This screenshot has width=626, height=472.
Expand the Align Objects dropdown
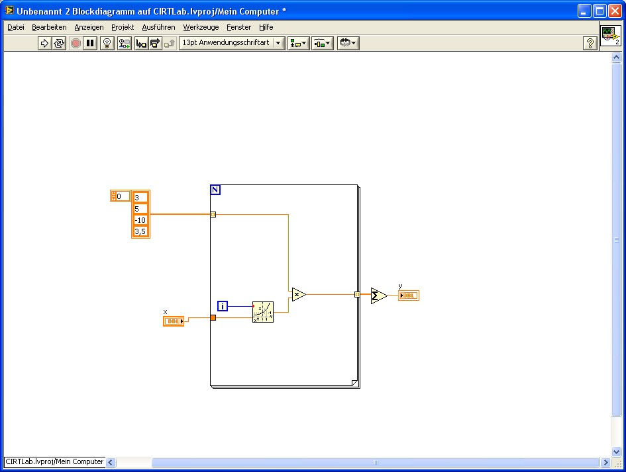point(298,43)
